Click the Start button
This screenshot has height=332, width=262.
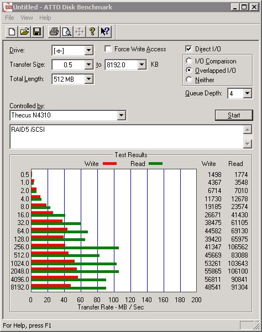tap(234, 115)
